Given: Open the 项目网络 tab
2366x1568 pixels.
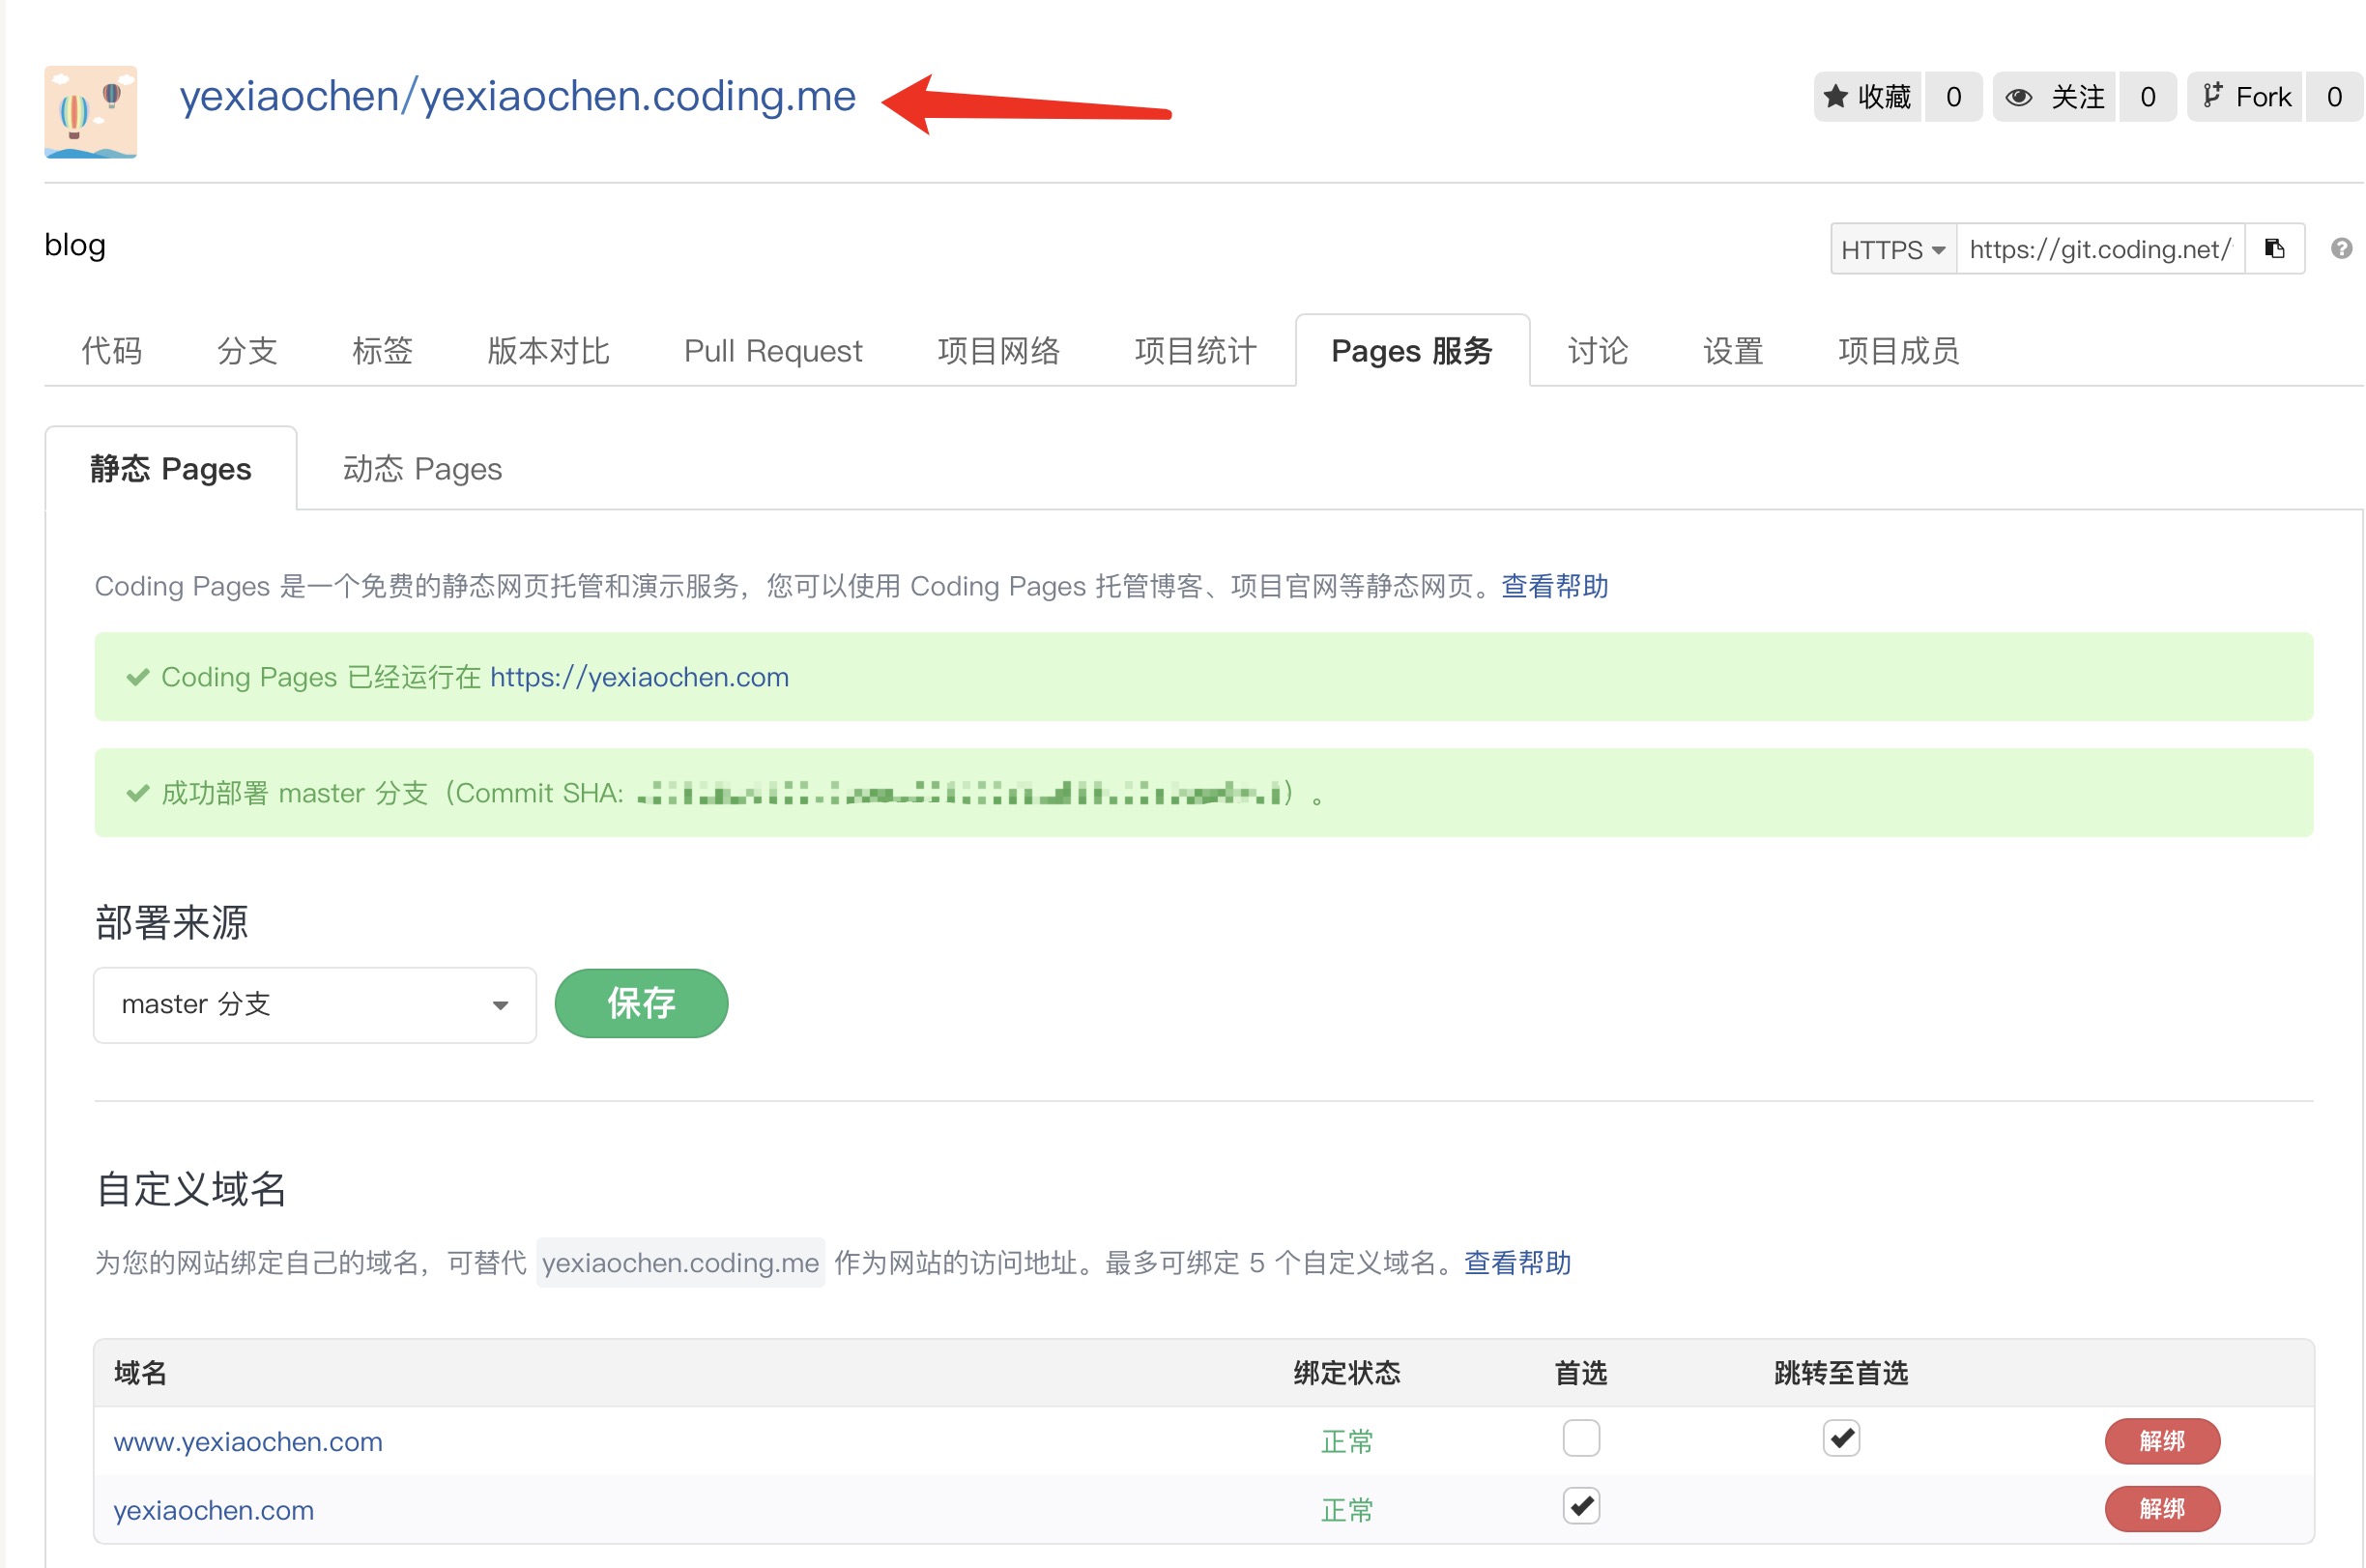Looking at the screenshot, I should [x=998, y=351].
